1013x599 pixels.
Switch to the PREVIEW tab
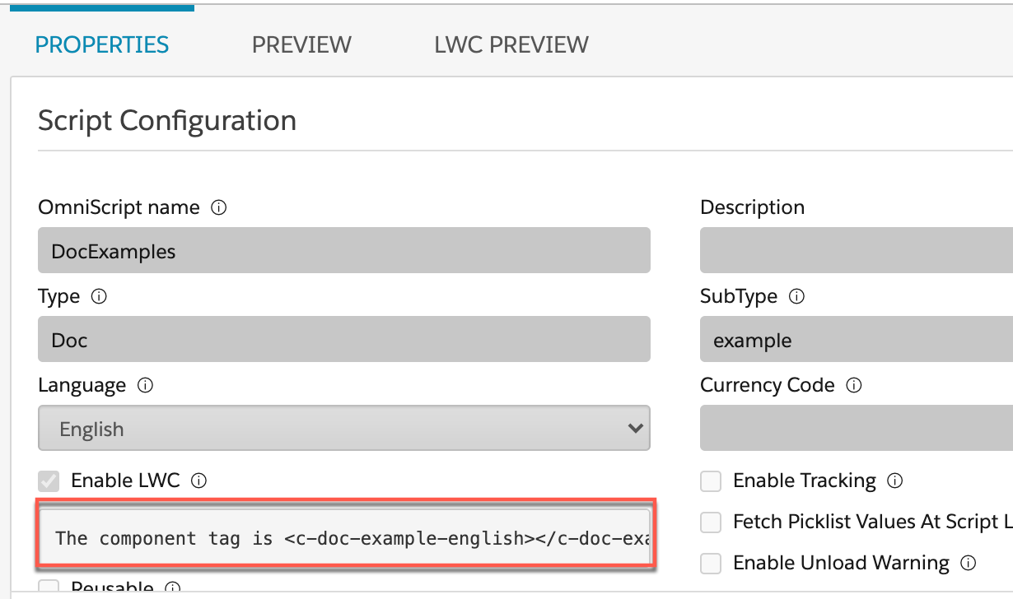301,44
